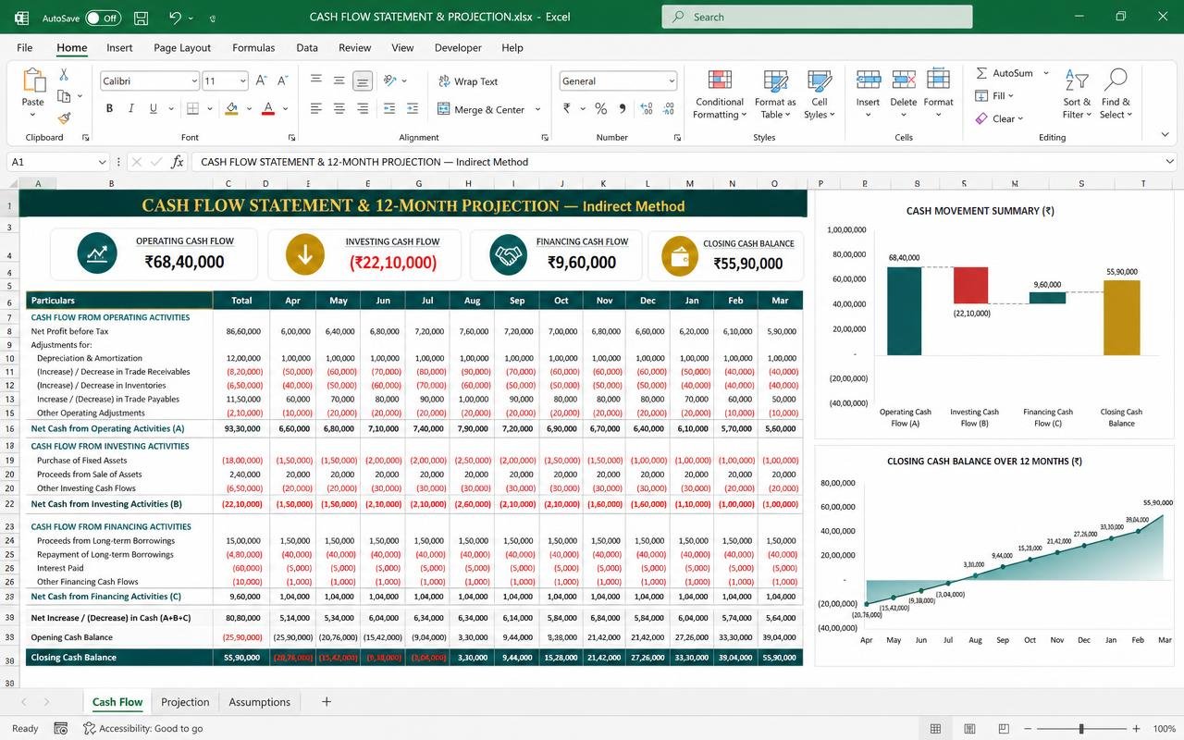Click the Insert Function fx icon
Image resolution: width=1184 pixels, height=740 pixels.
(x=178, y=162)
